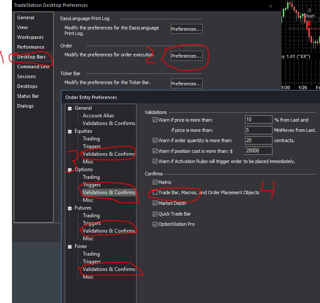This screenshot has height=303, width=320.
Task: Select Triggers under Futures
Action: pyautogui.click(x=92, y=223)
